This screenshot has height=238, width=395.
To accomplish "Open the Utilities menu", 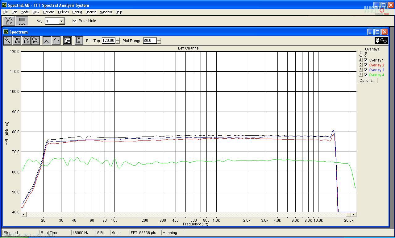I will click(x=63, y=12).
